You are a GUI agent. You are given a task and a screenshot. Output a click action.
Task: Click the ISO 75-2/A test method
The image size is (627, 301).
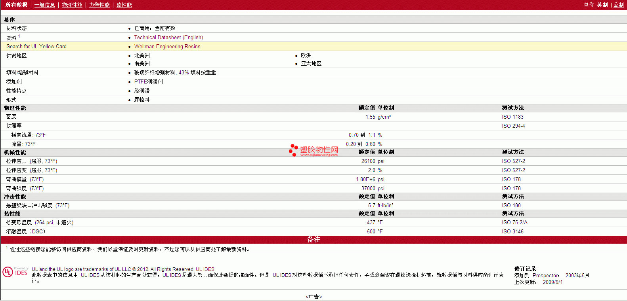(514, 222)
